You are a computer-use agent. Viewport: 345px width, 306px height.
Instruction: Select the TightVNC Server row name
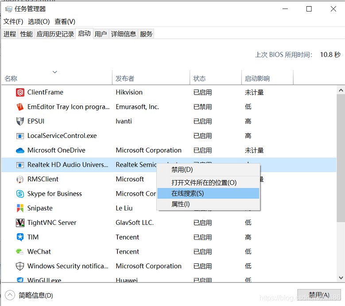point(52,223)
